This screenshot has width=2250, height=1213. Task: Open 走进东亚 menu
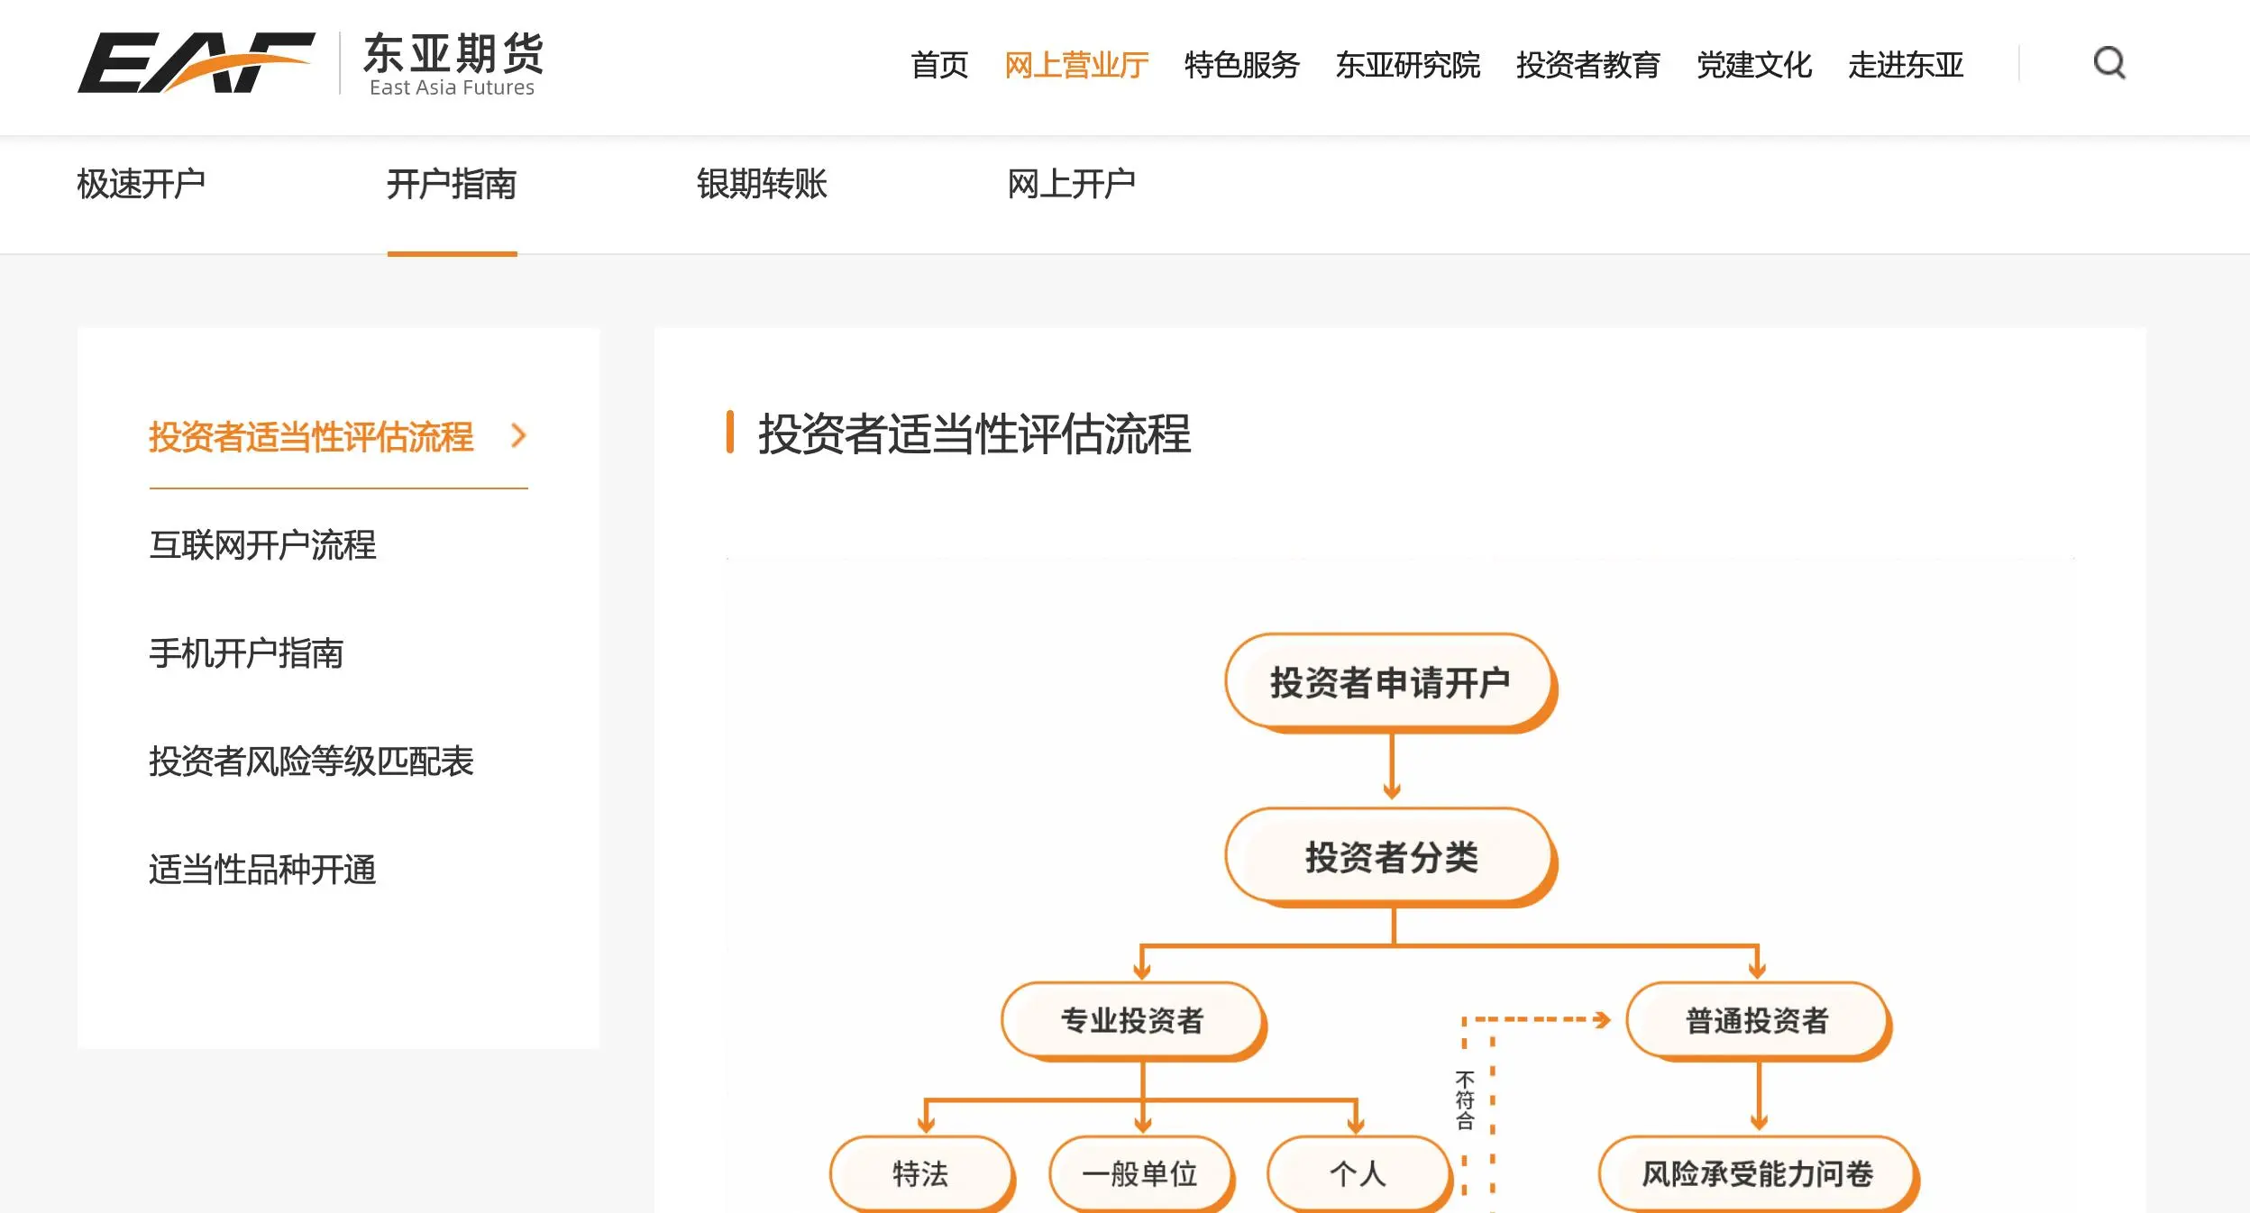coord(1906,65)
